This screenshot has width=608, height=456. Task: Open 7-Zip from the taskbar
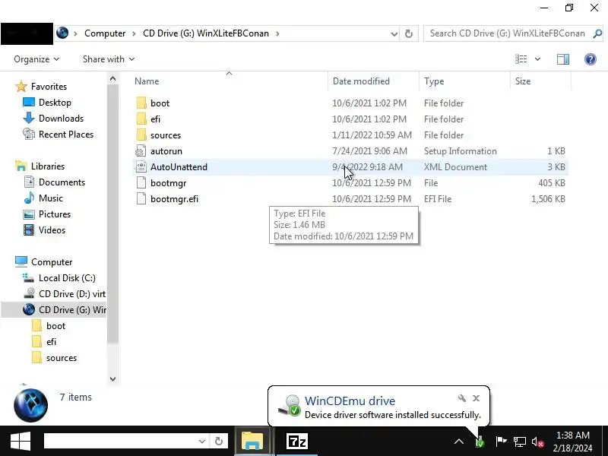click(x=297, y=442)
